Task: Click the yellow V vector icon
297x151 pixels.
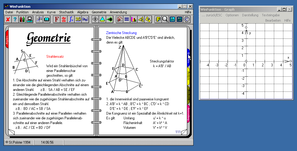Action: (x=148, y=19)
